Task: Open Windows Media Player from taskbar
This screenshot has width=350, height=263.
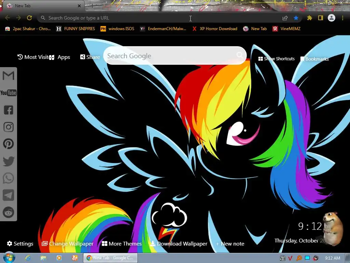Action: pos(59,258)
